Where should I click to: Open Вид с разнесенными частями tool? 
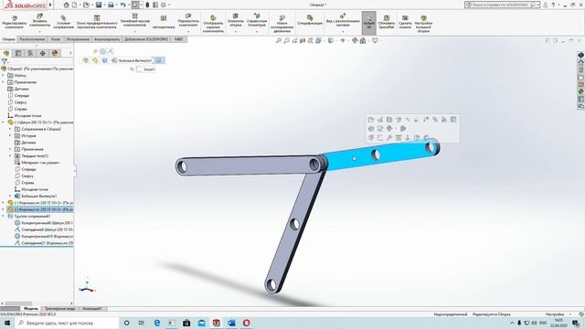(x=343, y=20)
